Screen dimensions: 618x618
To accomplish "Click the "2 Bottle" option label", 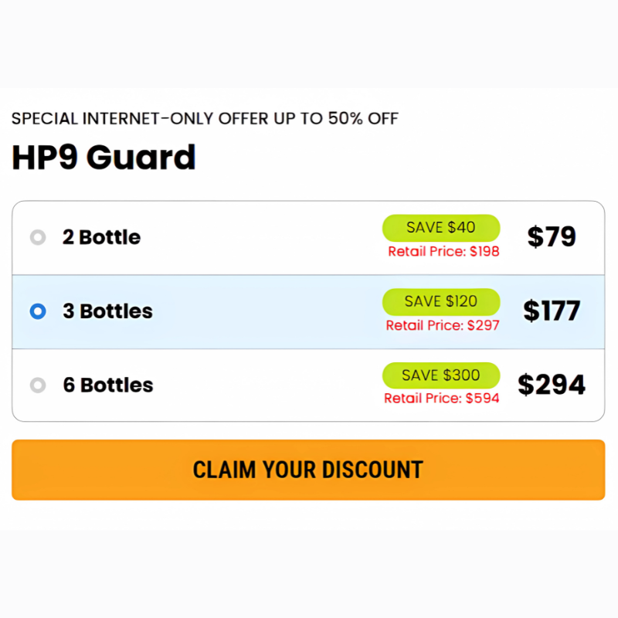I will (x=102, y=237).
